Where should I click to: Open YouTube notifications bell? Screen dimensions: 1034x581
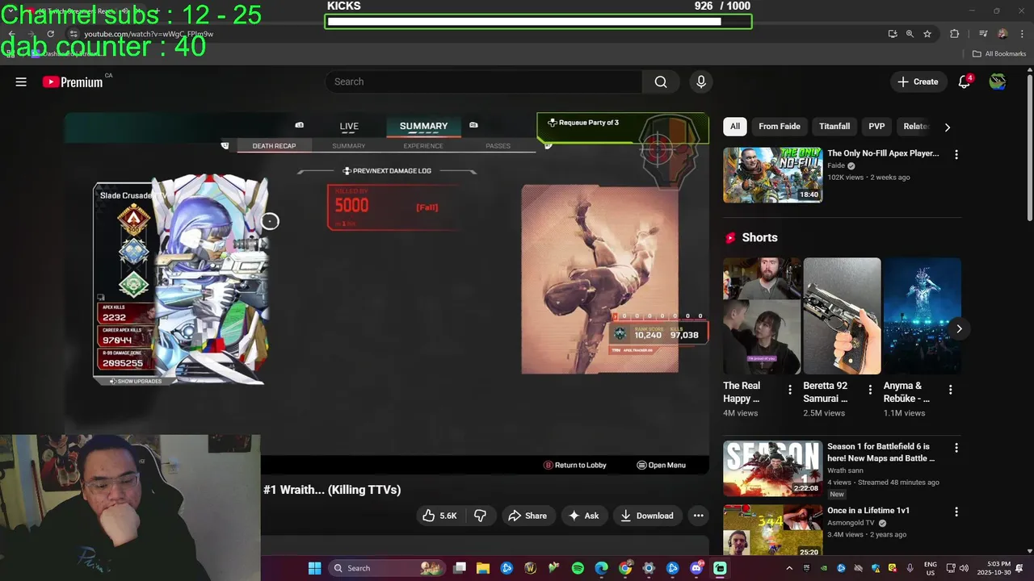[964, 82]
